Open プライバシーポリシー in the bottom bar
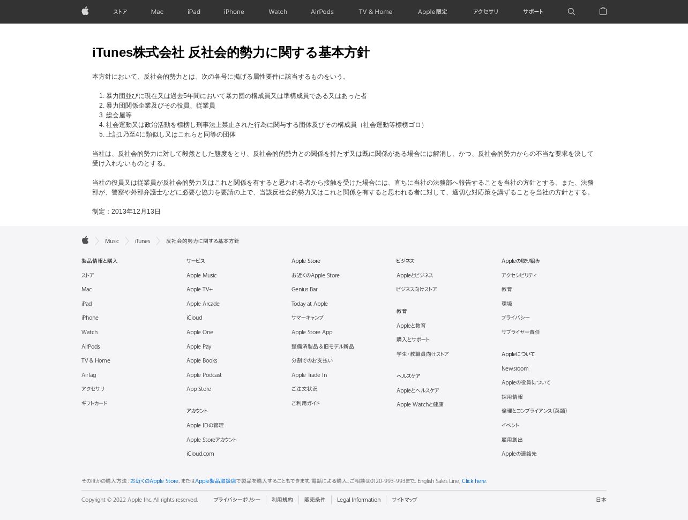Image resolution: width=688 pixels, height=520 pixels. (237, 500)
